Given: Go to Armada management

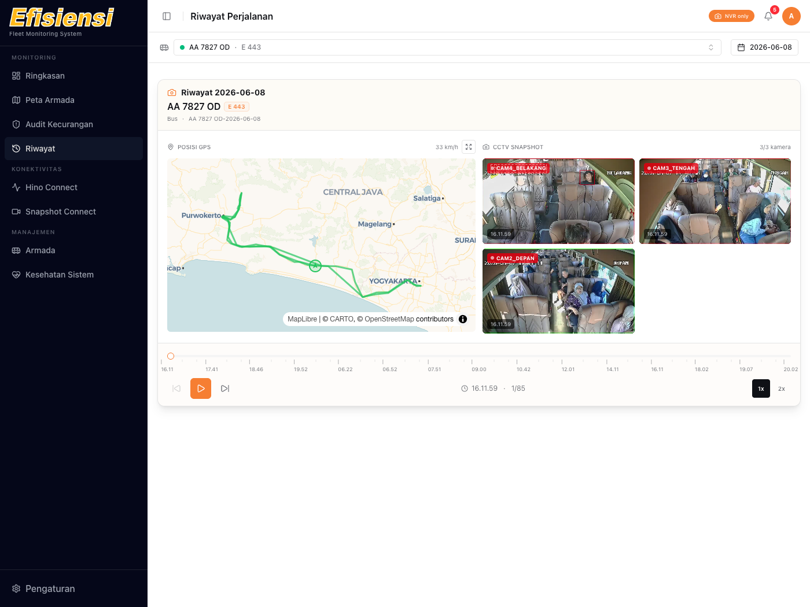Looking at the screenshot, I should (x=73, y=250).
